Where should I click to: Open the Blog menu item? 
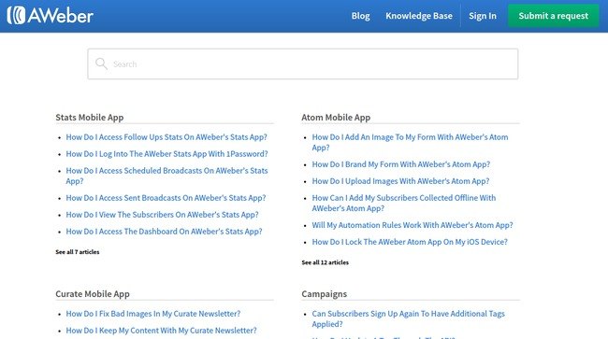(x=360, y=16)
